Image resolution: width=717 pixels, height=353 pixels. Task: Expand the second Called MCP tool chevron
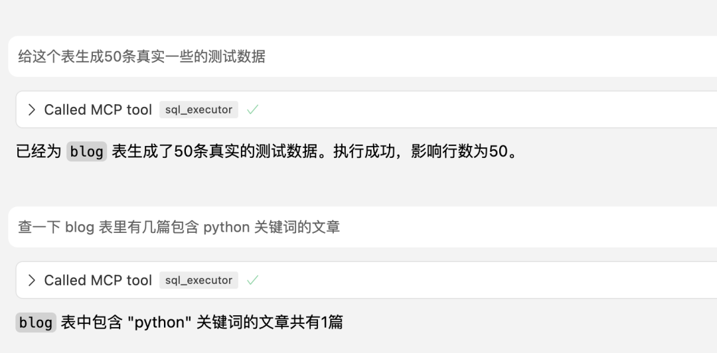click(31, 281)
